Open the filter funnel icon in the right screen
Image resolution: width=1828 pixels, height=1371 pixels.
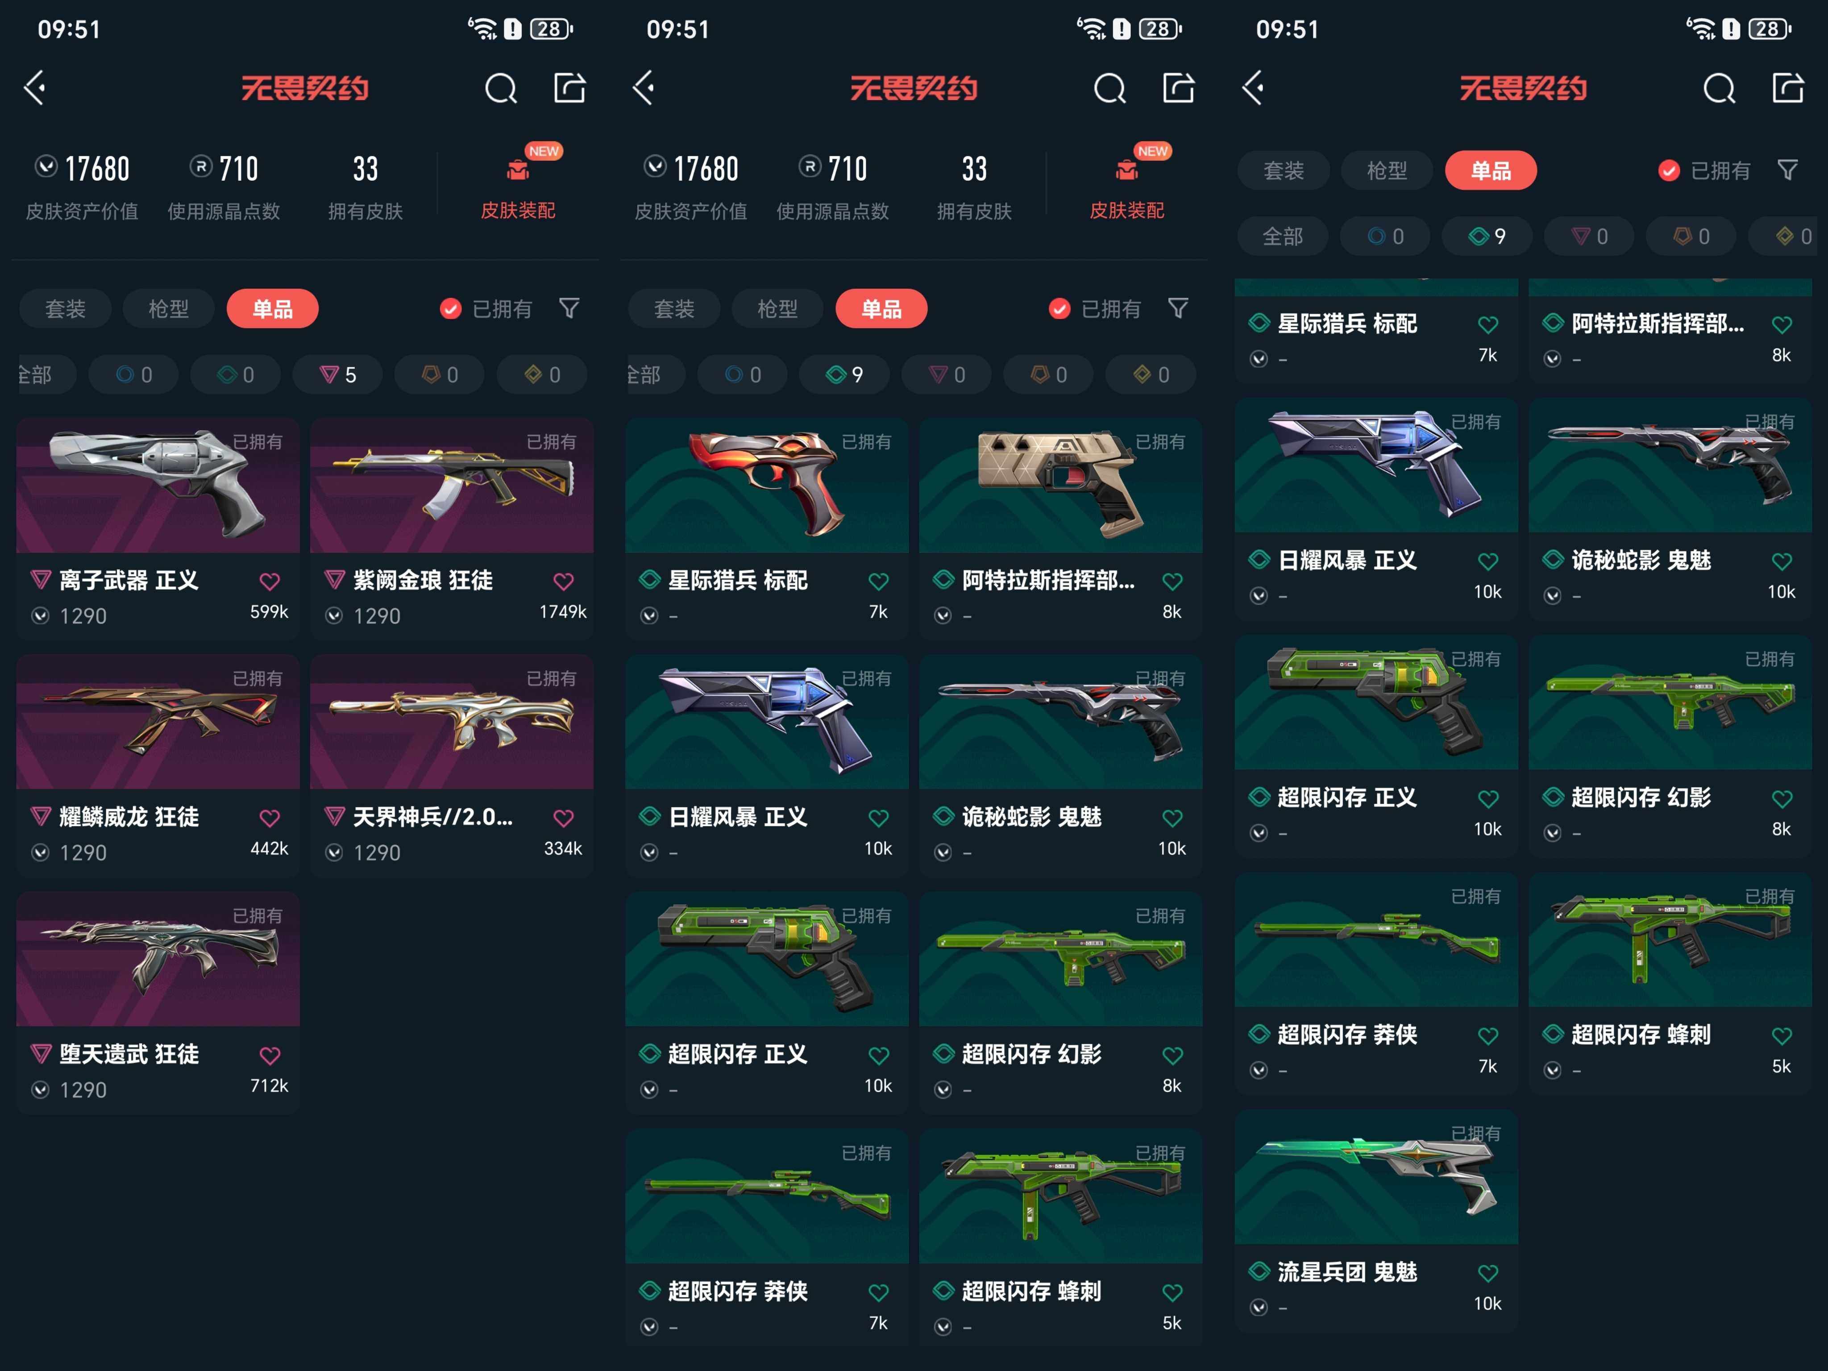pyautogui.click(x=1787, y=170)
